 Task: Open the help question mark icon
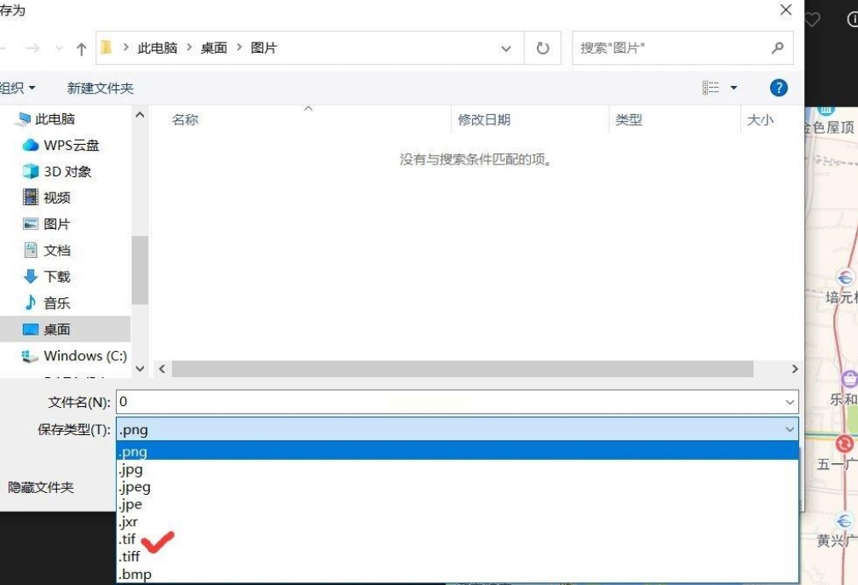[778, 88]
